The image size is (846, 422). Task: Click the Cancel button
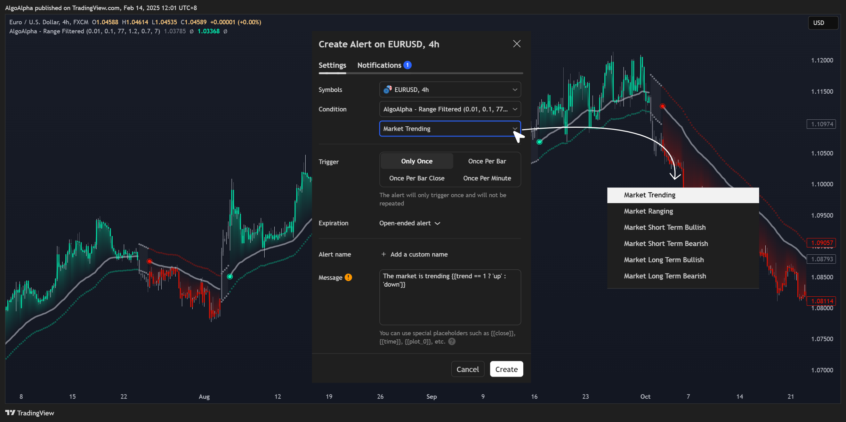[468, 369]
